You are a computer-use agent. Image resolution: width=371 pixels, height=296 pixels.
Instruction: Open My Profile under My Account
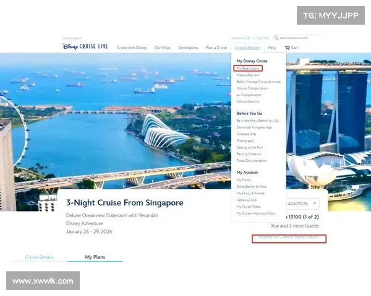[244, 179]
